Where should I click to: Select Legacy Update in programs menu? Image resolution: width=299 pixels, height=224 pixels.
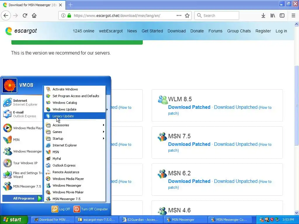tap(75, 116)
